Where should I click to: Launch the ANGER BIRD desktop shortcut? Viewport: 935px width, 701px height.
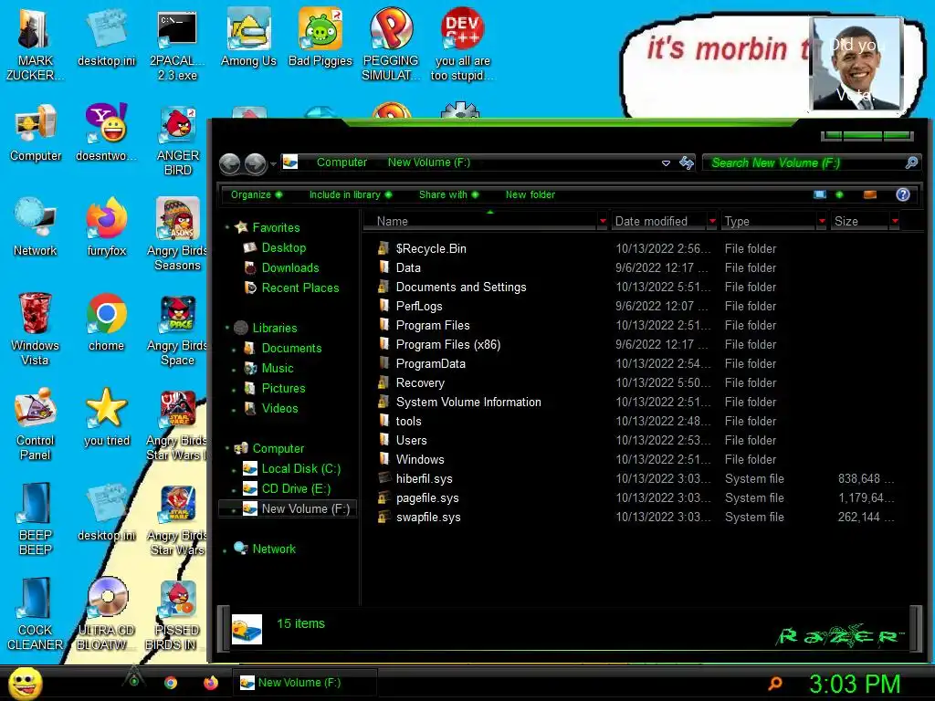click(x=178, y=140)
